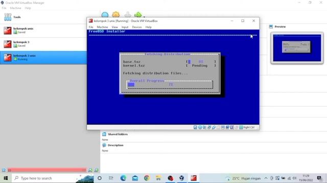
Task: Open Google Chrome from the taskbar
Action: coord(147,178)
